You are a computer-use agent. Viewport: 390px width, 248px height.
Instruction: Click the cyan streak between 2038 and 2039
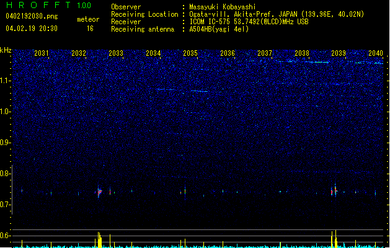(x=318, y=62)
